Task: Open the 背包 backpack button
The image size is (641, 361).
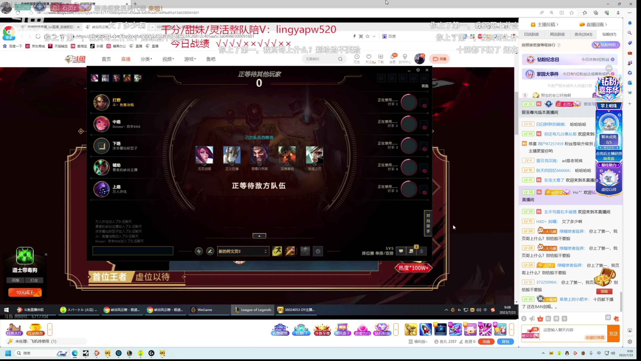Action: pyautogui.click(x=506, y=341)
